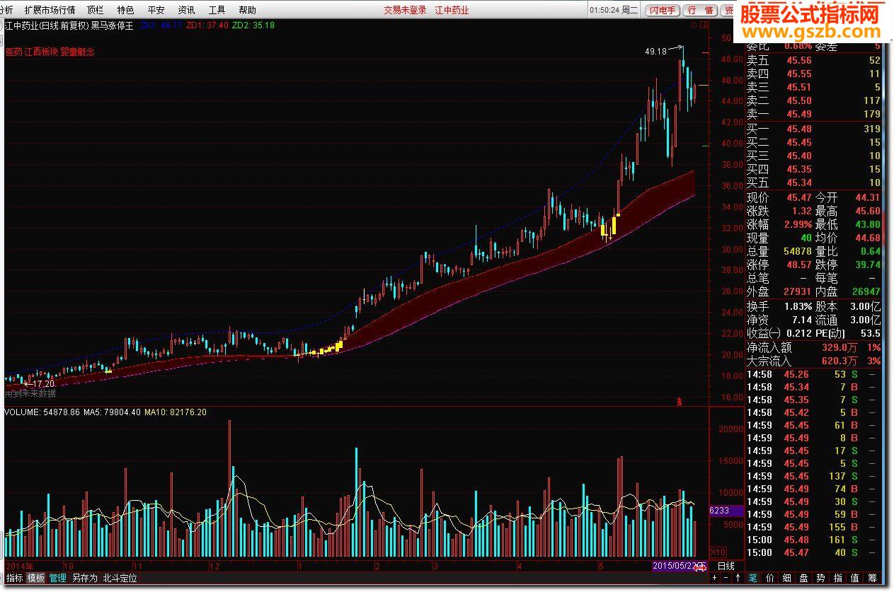Open the 特色 menu

click(x=125, y=10)
